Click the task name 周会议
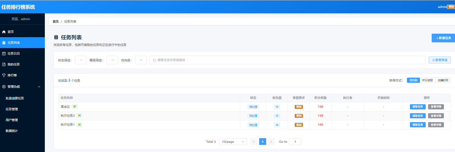Viewport: 455px width, 152px height. point(65,107)
